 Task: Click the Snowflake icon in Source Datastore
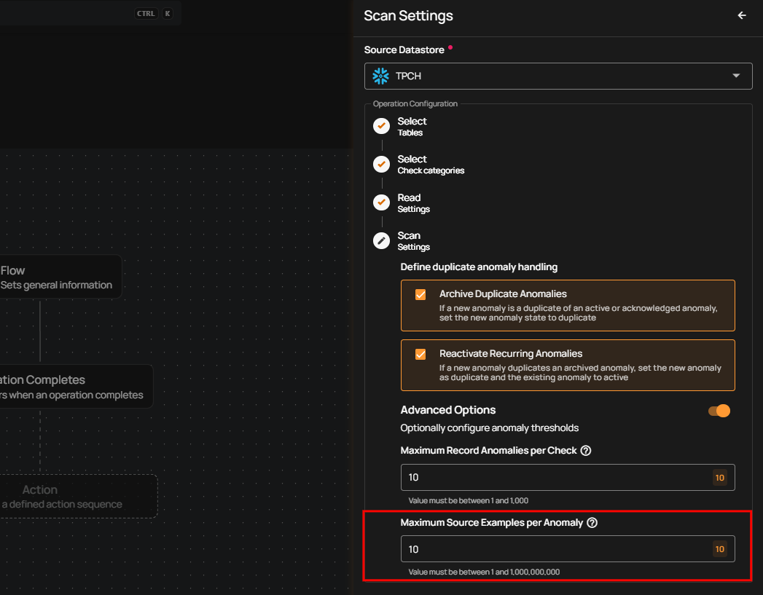click(380, 76)
